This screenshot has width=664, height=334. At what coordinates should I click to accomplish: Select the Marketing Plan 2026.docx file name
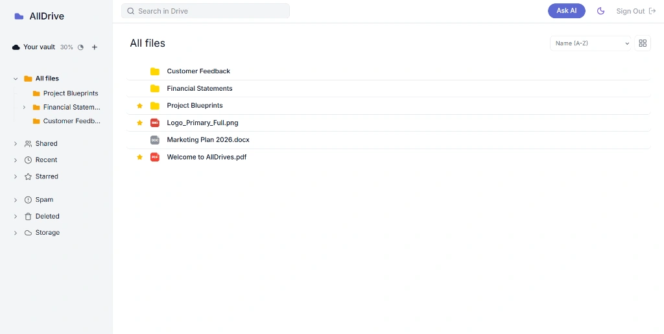[208, 139]
